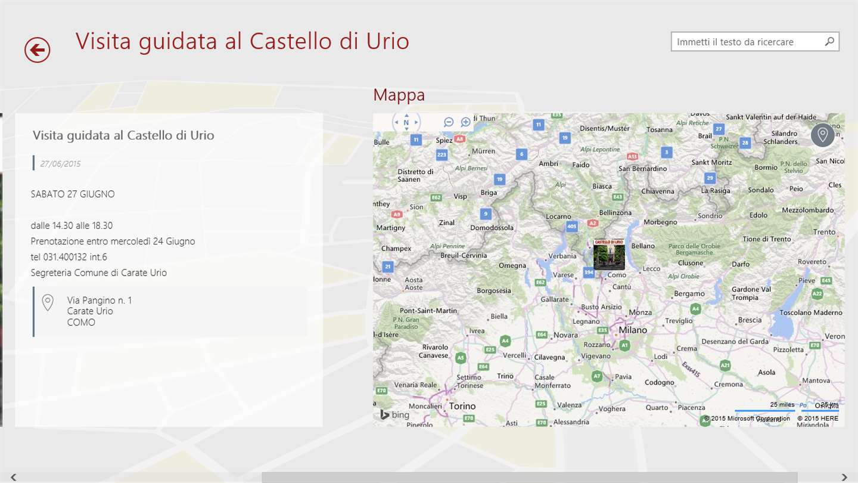This screenshot has width=858, height=483.
Task: Click 'Milano' on the map
Action: [x=633, y=330]
